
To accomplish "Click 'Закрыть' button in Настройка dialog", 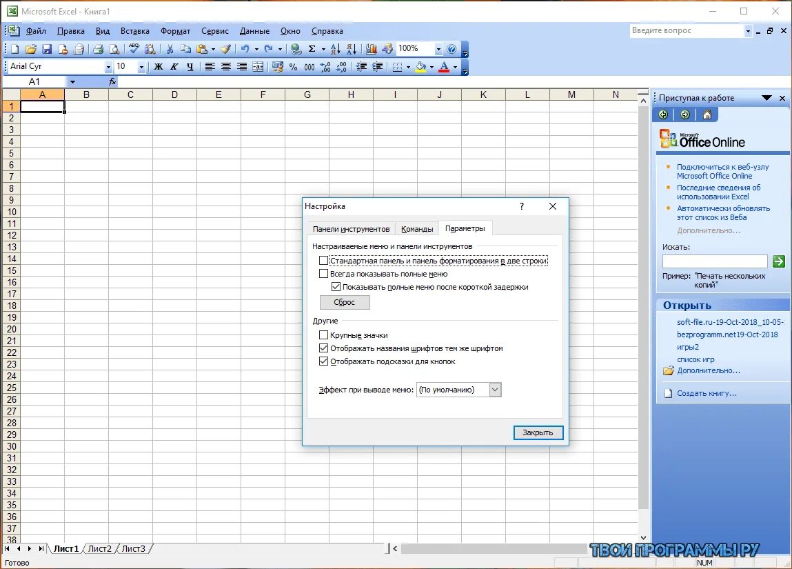I will 538,432.
